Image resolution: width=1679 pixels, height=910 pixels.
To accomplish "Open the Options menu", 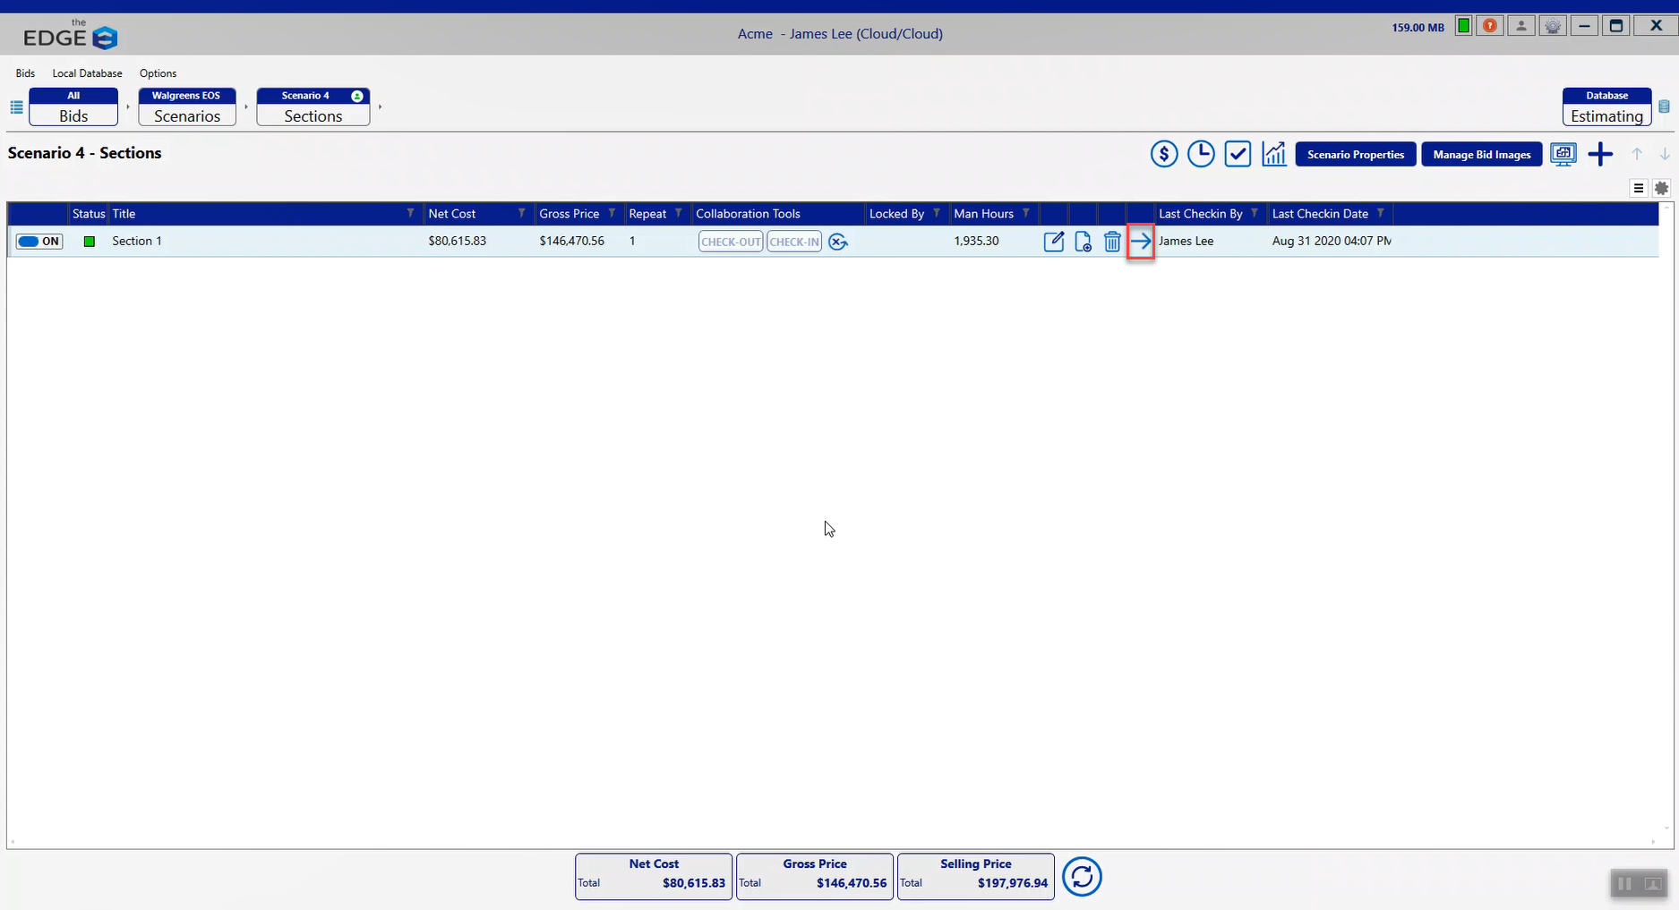I will [x=158, y=73].
